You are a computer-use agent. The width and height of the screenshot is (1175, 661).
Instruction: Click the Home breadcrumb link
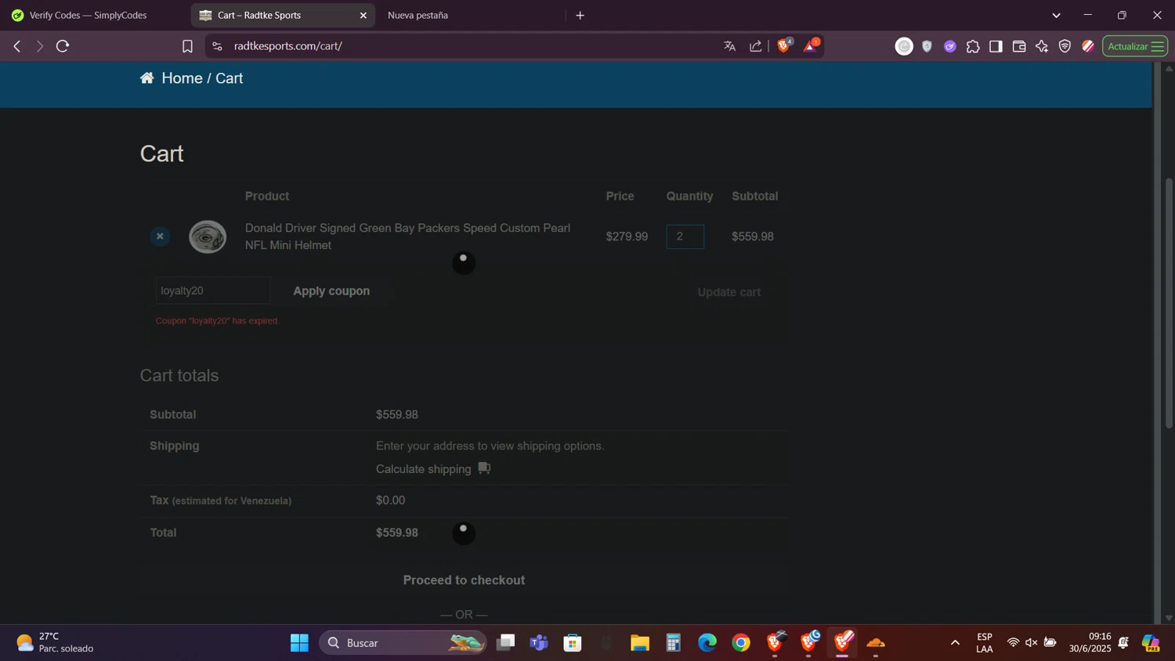click(182, 78)
